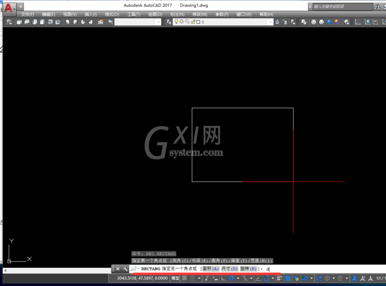Click the search keyword input field
The height and width of the screenshot is (286, 386).
click(x=343, y=7)
